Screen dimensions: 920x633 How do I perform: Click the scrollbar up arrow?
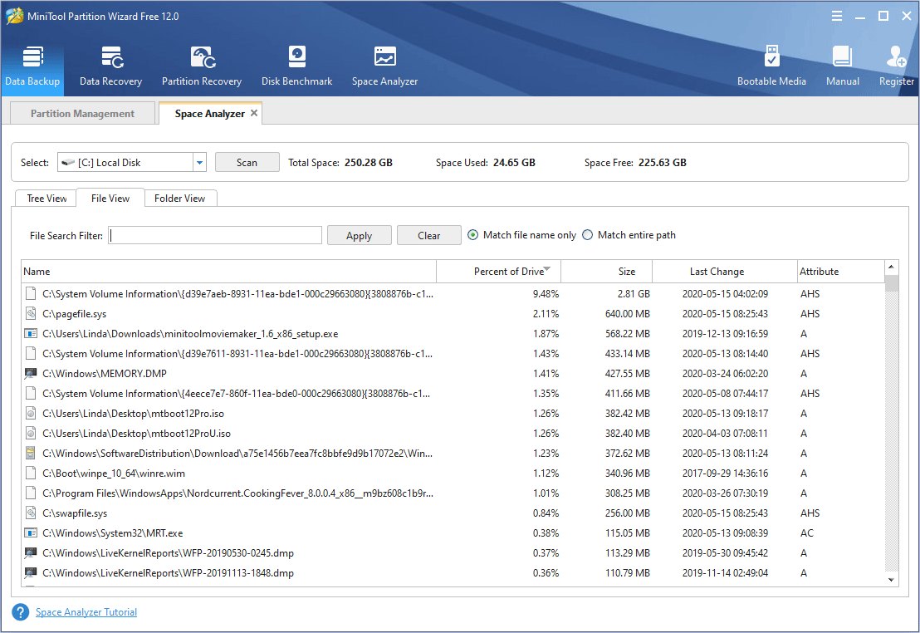(x=891, y=267)
